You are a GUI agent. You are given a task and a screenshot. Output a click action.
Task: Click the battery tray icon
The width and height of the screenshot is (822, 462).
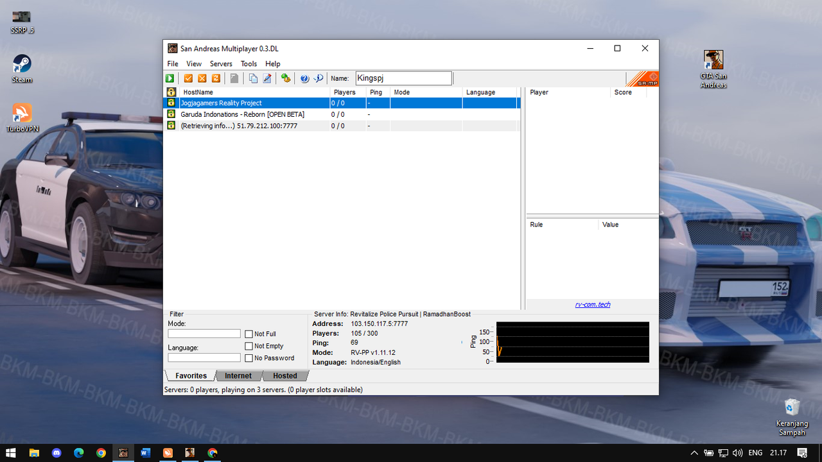coord(709,453)
